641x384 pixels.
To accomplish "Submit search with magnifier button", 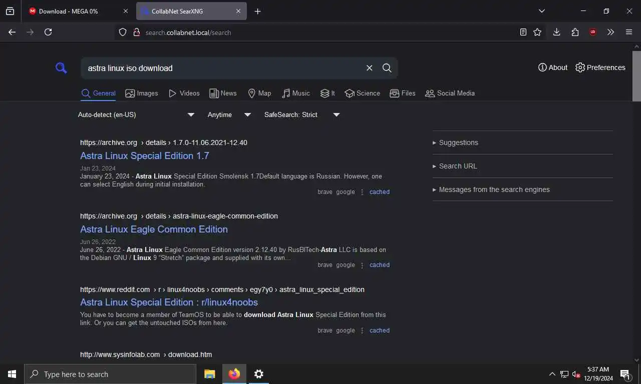I will tap(387, 68).
